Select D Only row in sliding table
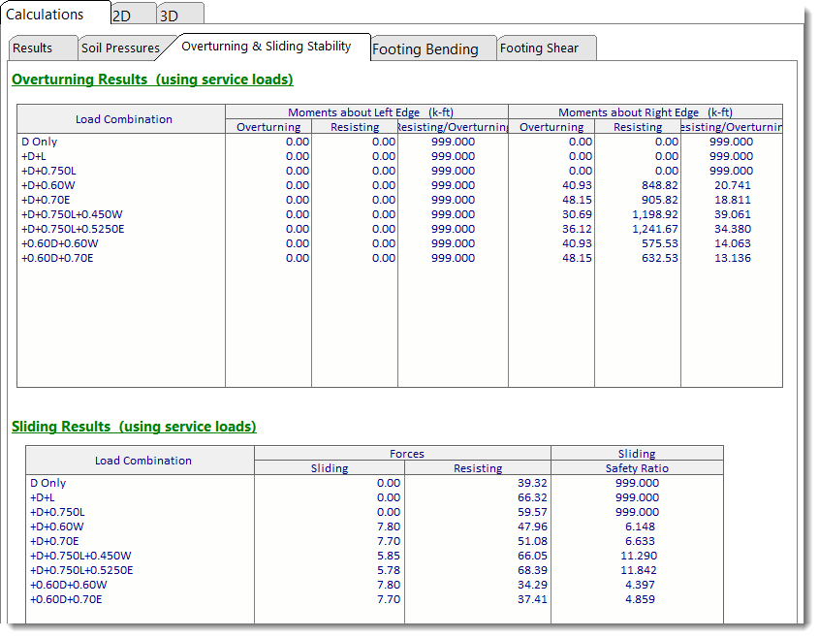 click(48, 483)
